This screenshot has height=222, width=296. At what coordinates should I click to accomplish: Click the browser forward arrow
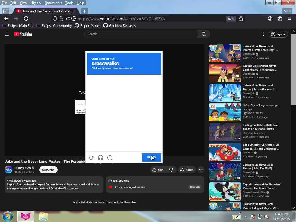point(16,18)
